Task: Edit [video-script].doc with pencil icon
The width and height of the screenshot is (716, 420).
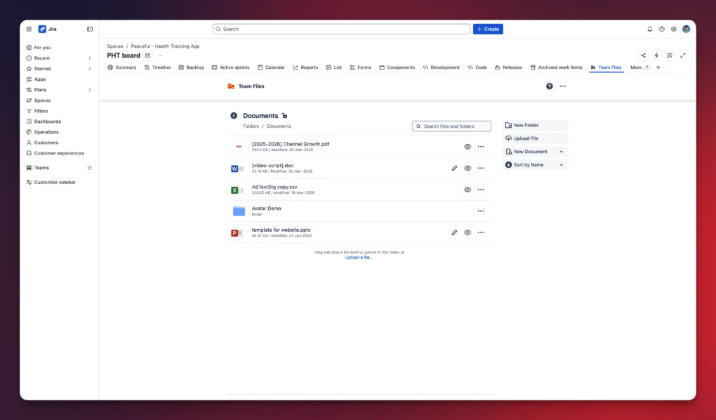Action: pos(454,168)
